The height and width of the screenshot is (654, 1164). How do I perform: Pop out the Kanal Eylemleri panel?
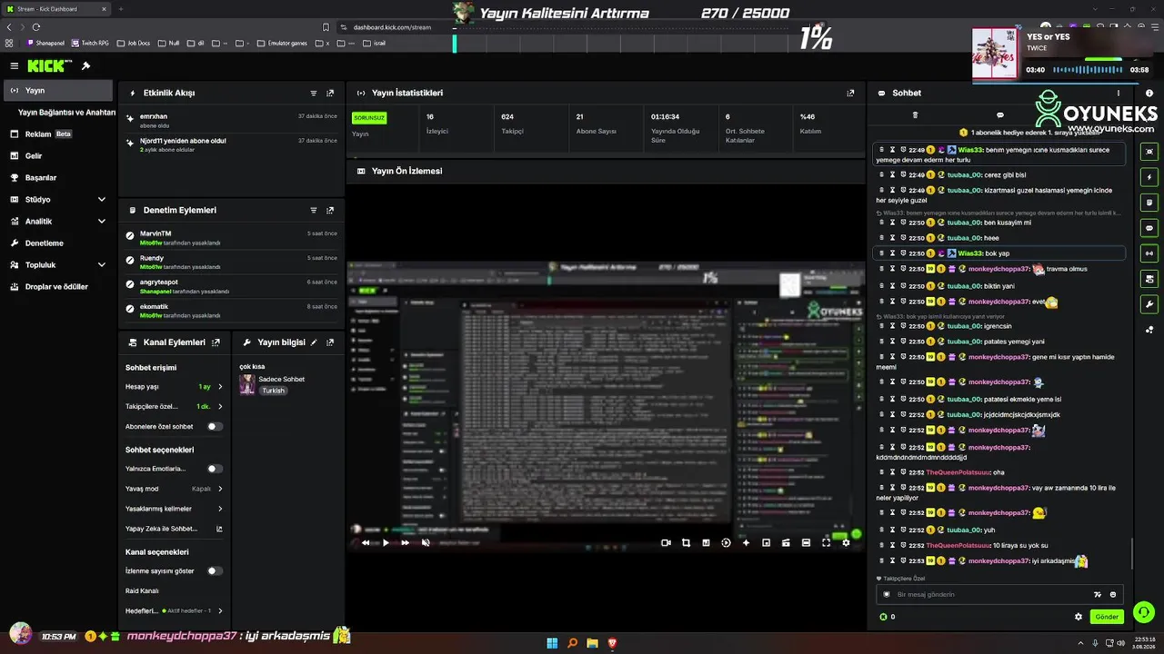click(x=216, y=342)
